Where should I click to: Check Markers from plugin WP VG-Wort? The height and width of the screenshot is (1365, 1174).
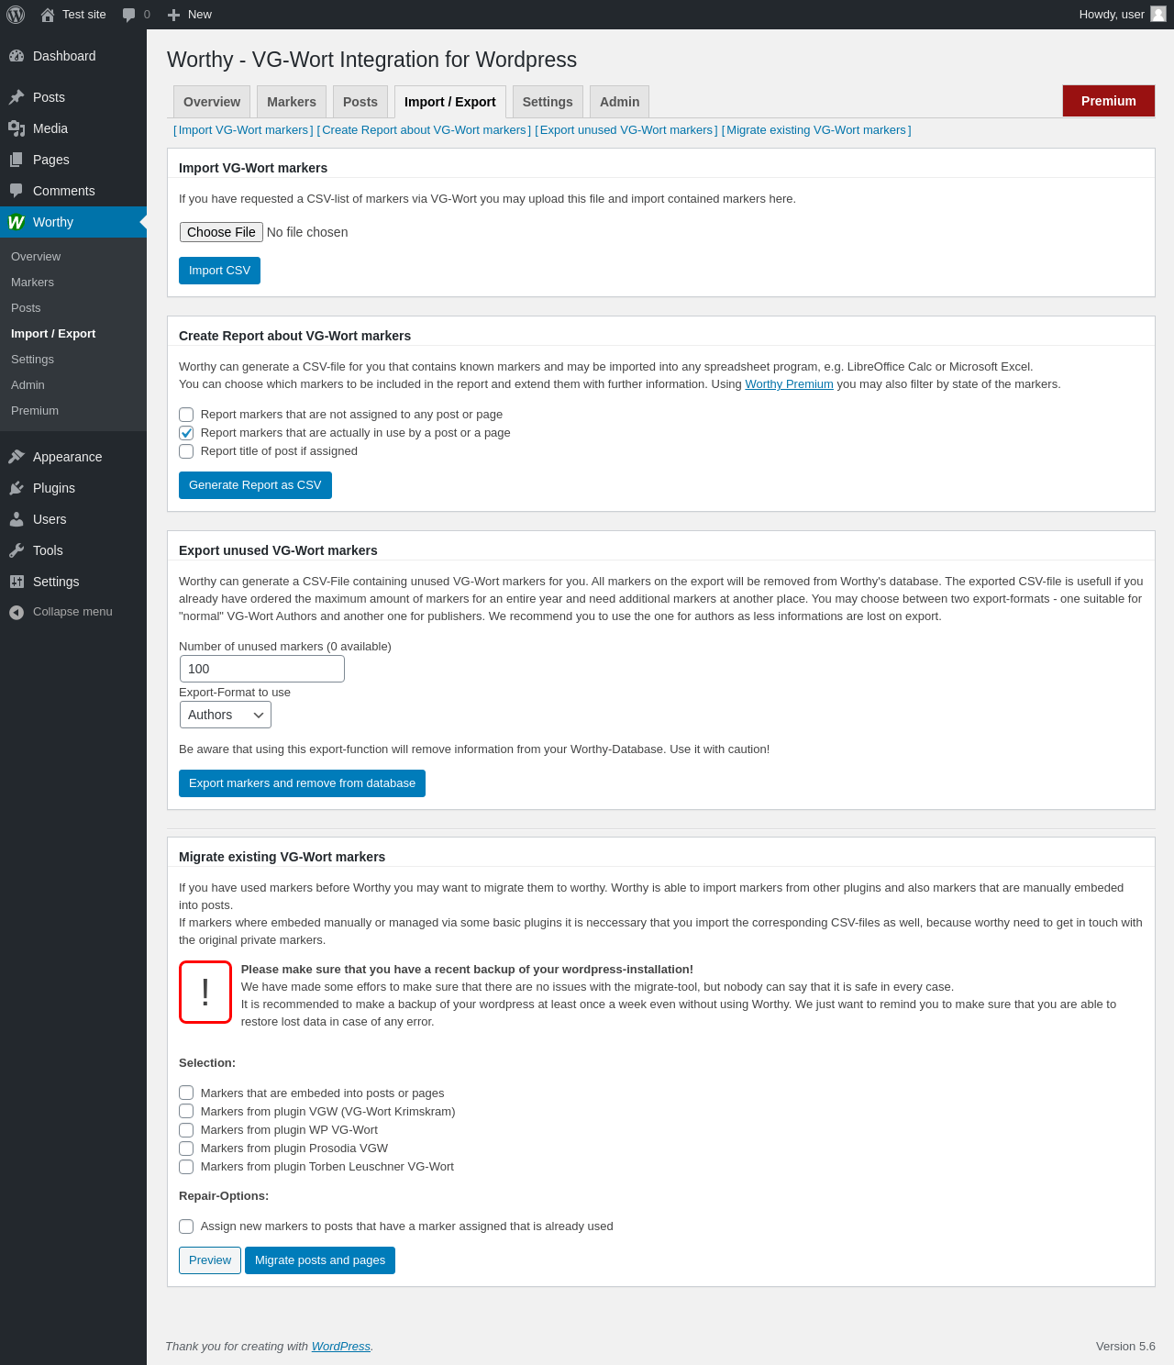(186, 1130)
